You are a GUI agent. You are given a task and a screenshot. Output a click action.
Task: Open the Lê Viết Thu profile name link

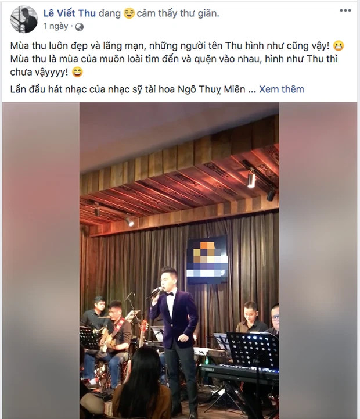70,13
